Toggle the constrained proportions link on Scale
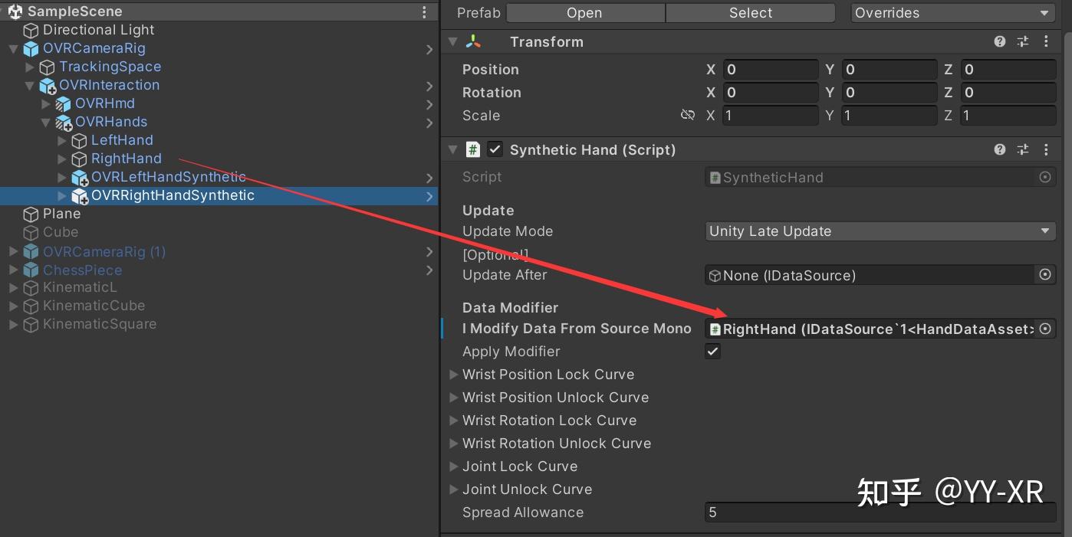Viewport: 1072px width, 537px height. click(687, 115)
